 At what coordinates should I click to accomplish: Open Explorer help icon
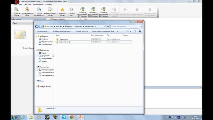pyautogui.click(x=140, y=31)
